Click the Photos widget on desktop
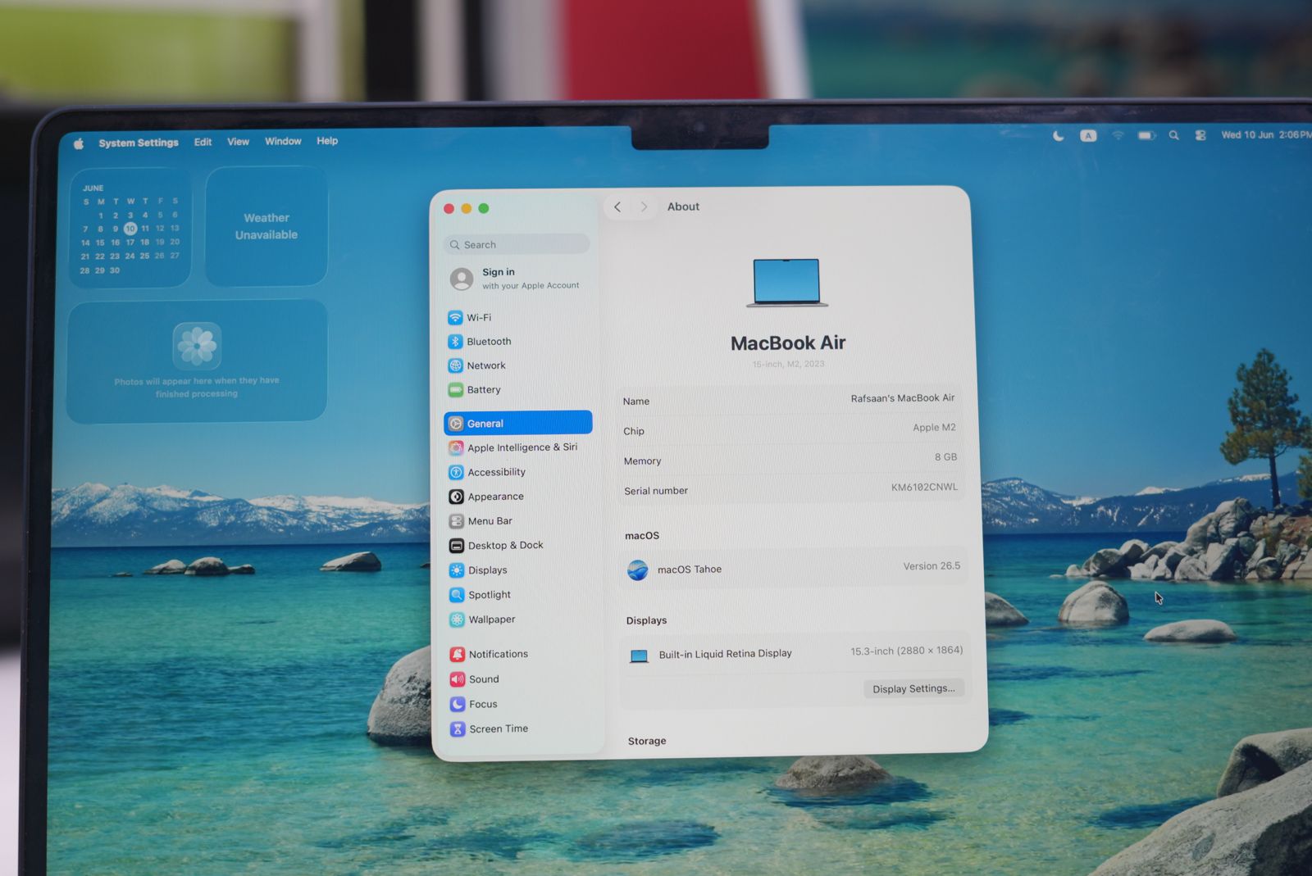 tap(197, 361)
